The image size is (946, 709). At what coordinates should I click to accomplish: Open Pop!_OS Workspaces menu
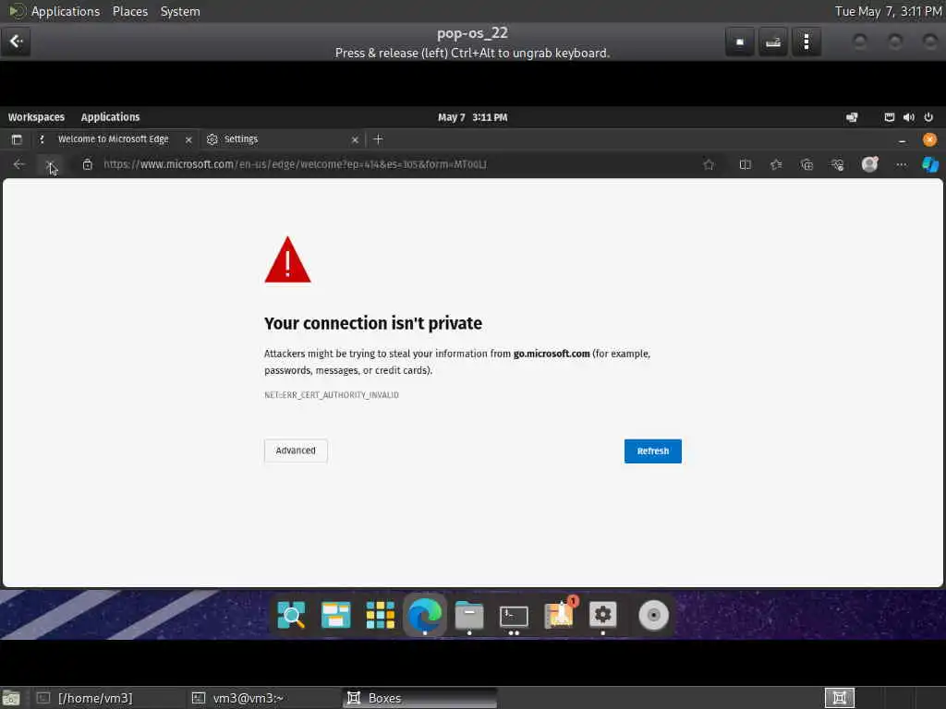pyautogui.click(x=36, y=117)
